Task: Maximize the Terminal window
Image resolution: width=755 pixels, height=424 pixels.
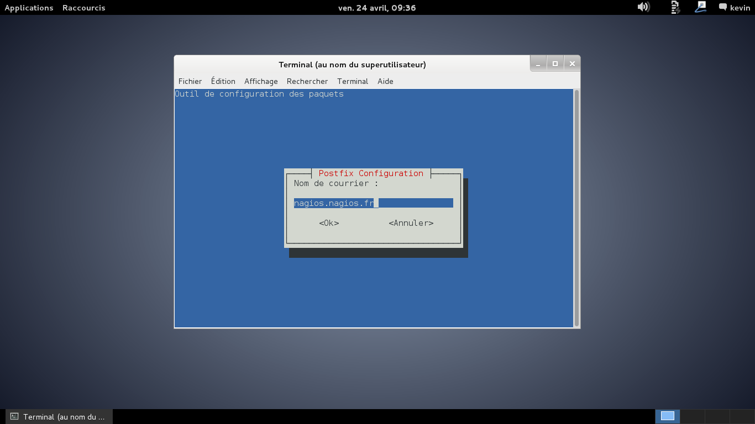Action: [x=555, y=63]
